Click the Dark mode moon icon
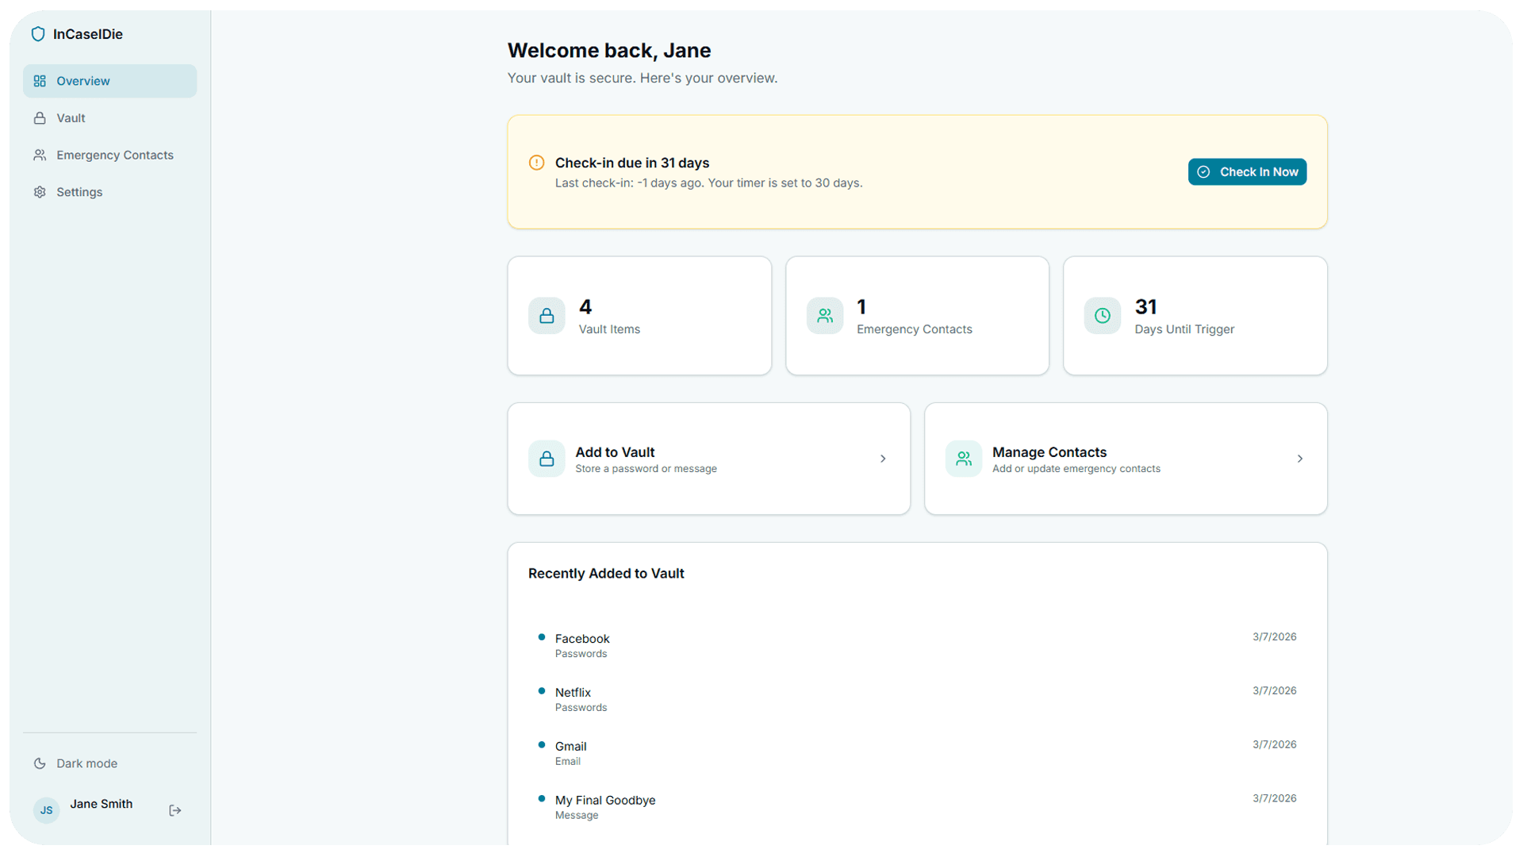Image resolution: width=1523 pixels, height=857 pixels. point(40,763)
